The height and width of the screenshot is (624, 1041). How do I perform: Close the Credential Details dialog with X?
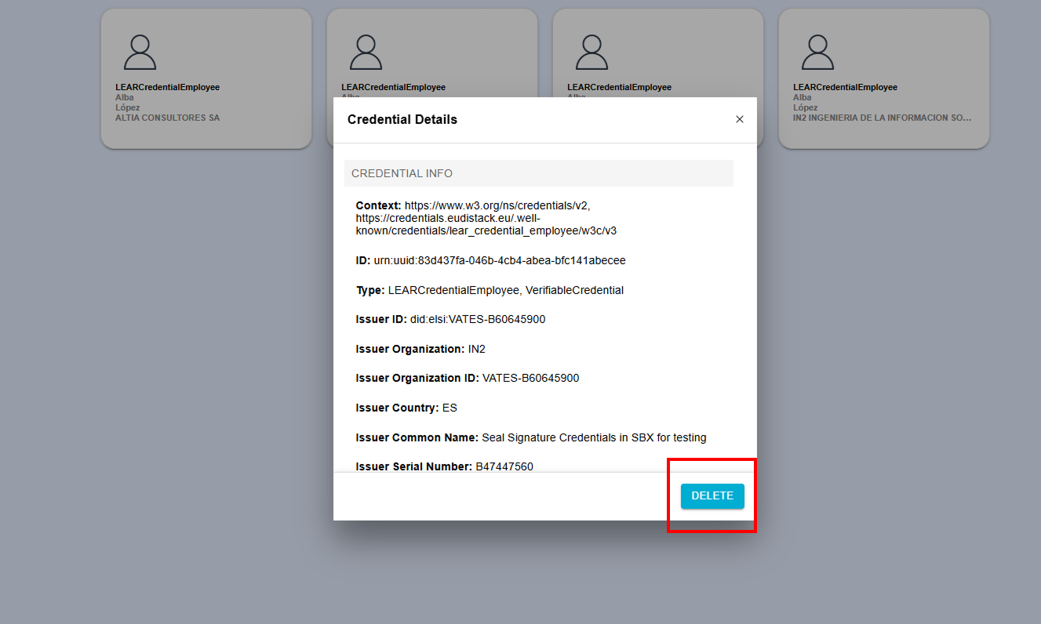(x=739, y=120)
